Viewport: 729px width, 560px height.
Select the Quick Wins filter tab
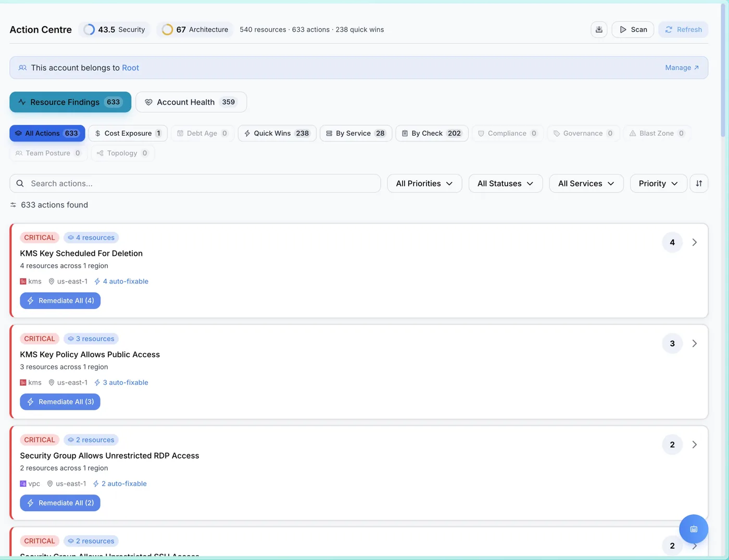coord(277,133)
